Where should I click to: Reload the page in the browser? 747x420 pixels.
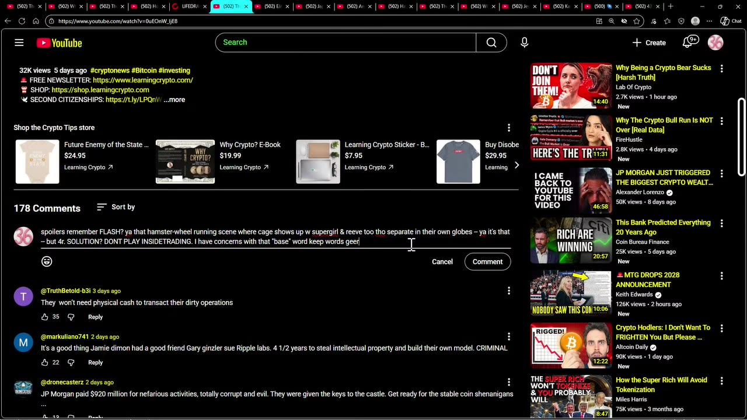pos(22,21)
